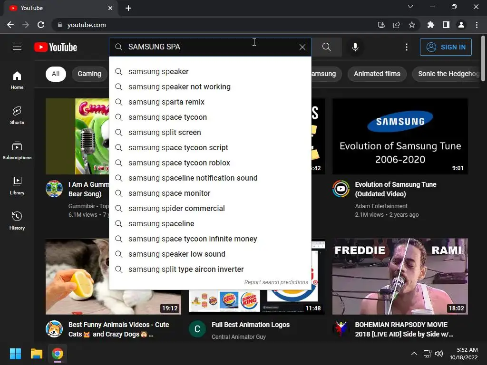Choose suggestion 'samsung spaceline notification sound'

point(210,178)
